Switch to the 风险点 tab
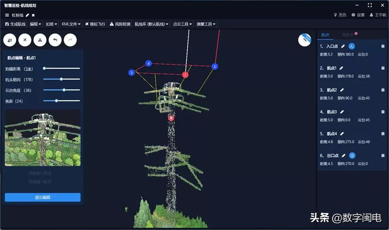Screen dimensions: 389x230 click(348, 35)
